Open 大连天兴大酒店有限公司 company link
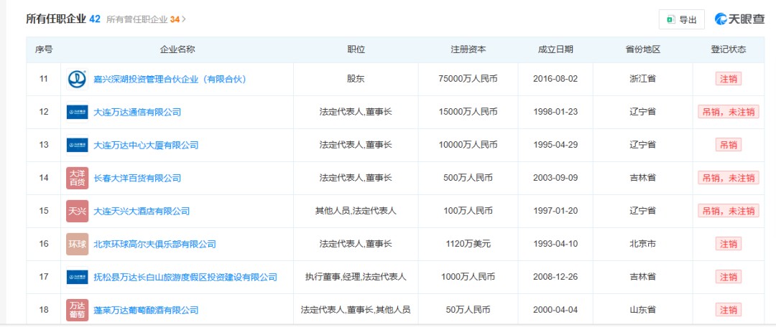 142,211
